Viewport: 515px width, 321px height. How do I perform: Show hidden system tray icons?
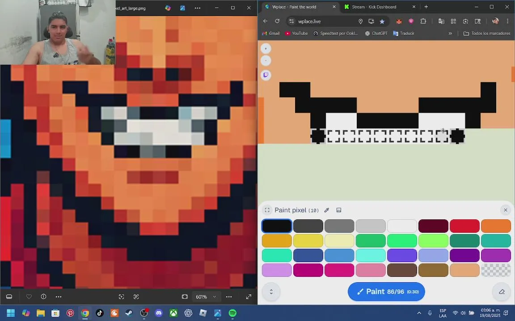419,313
